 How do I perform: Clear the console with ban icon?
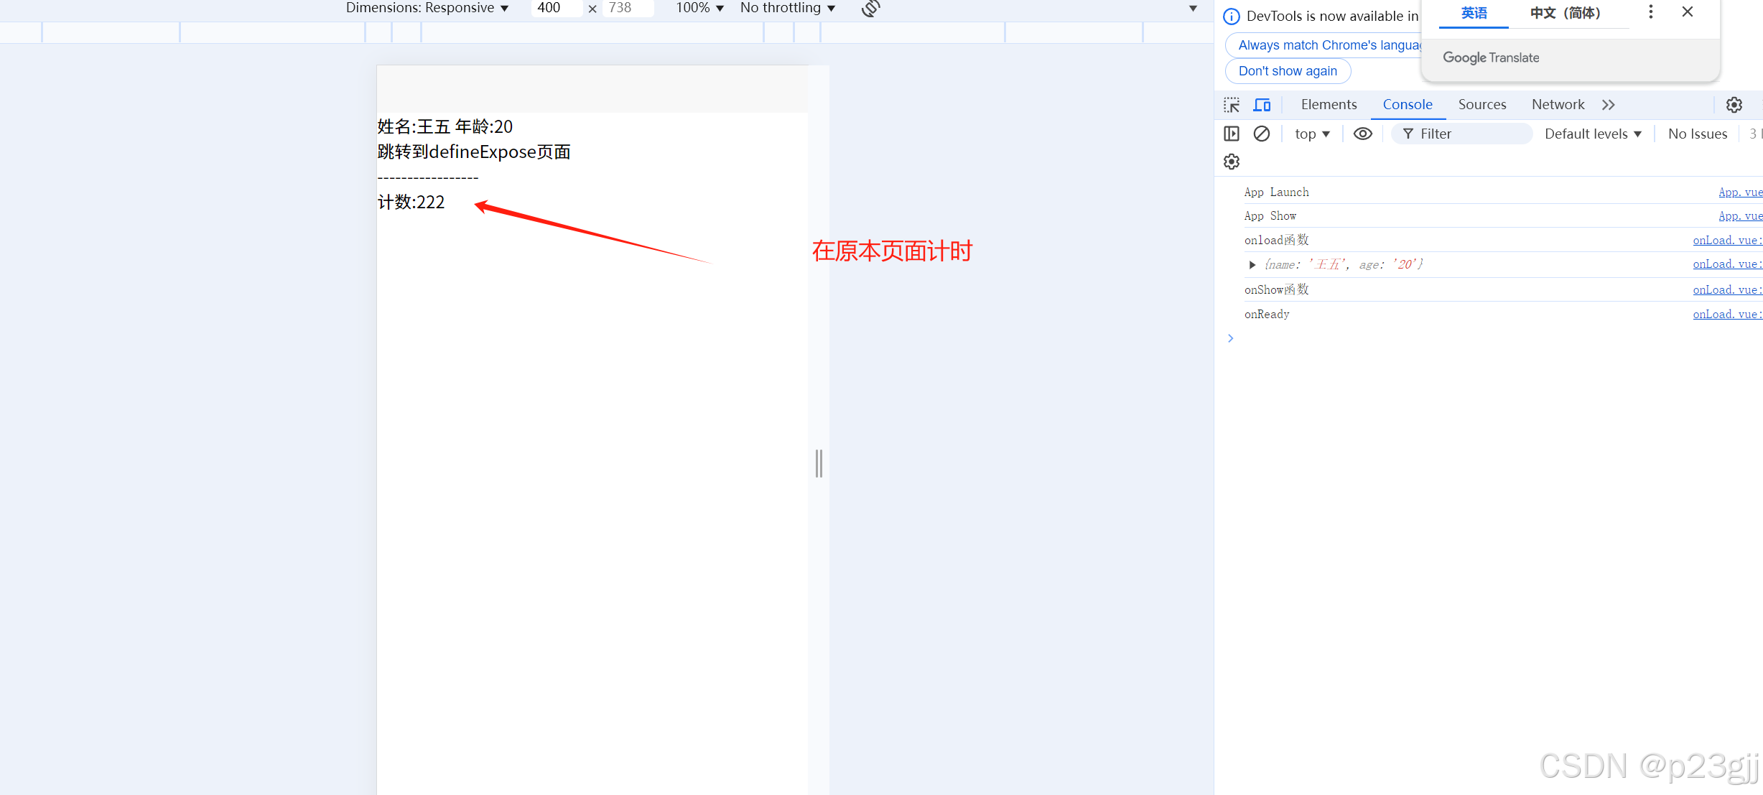(x=1262, y=134)
